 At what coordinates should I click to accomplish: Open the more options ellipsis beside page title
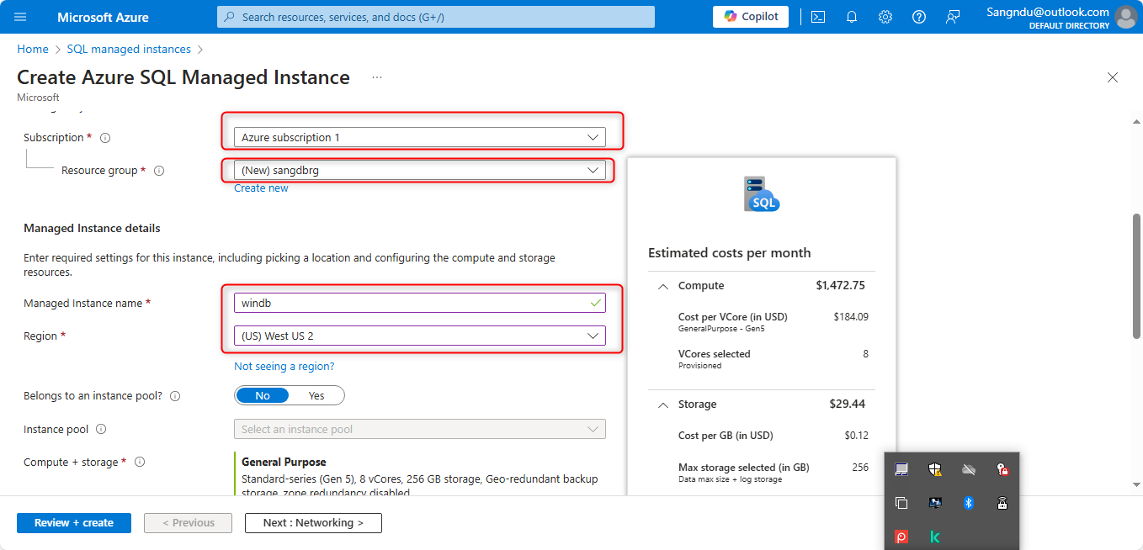(x=377, y=77)
